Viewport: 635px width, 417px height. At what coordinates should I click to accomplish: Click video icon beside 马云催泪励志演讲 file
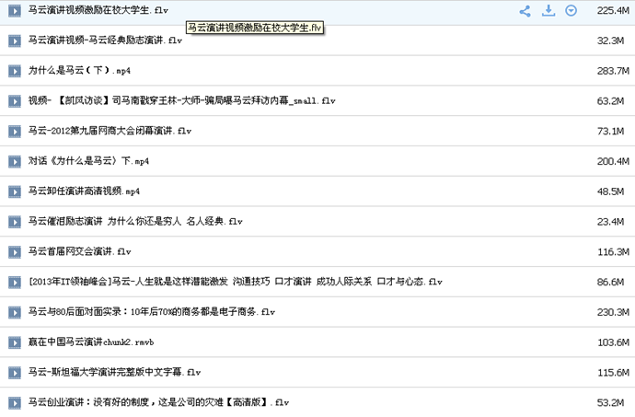[x=15, y=222]
